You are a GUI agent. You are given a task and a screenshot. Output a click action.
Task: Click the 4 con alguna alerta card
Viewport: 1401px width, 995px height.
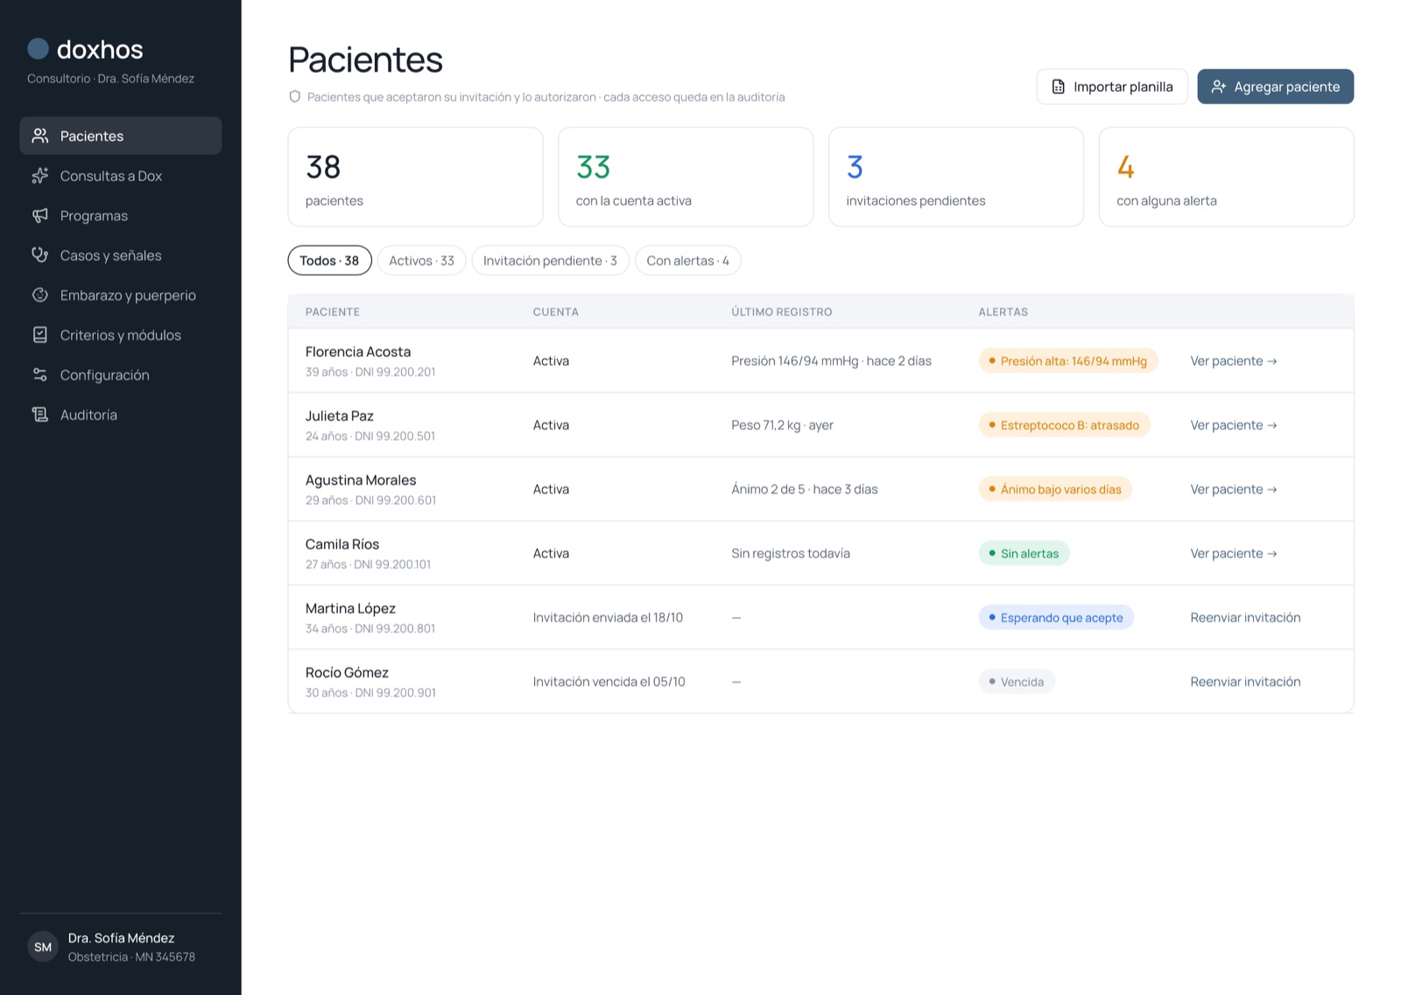point(1227,177)
